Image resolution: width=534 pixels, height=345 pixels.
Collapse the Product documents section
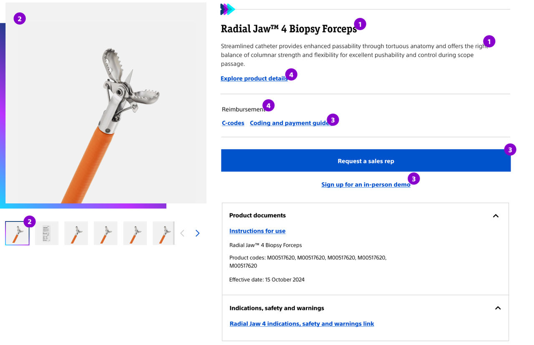pyautogui.click(x=496, y=216)
